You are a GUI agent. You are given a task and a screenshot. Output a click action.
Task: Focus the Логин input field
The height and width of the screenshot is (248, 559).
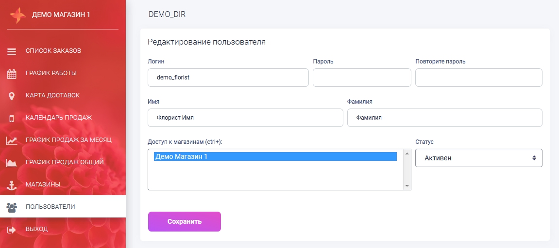coord(228,77)
